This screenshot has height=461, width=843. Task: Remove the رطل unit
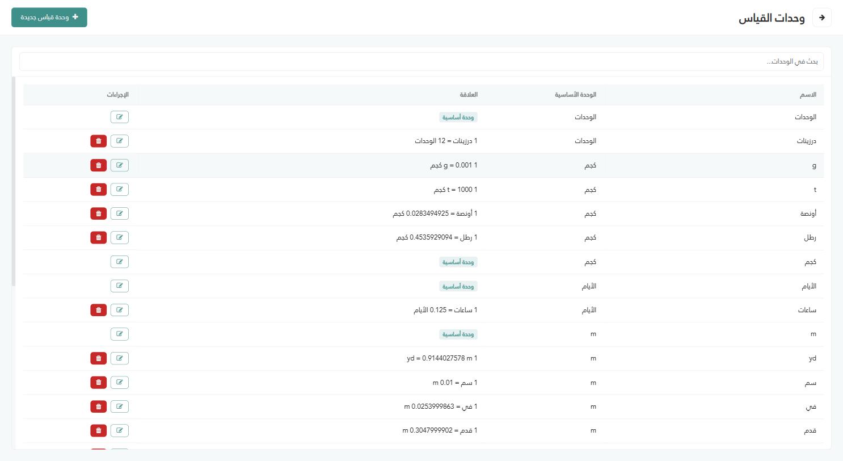coord(99,237)
